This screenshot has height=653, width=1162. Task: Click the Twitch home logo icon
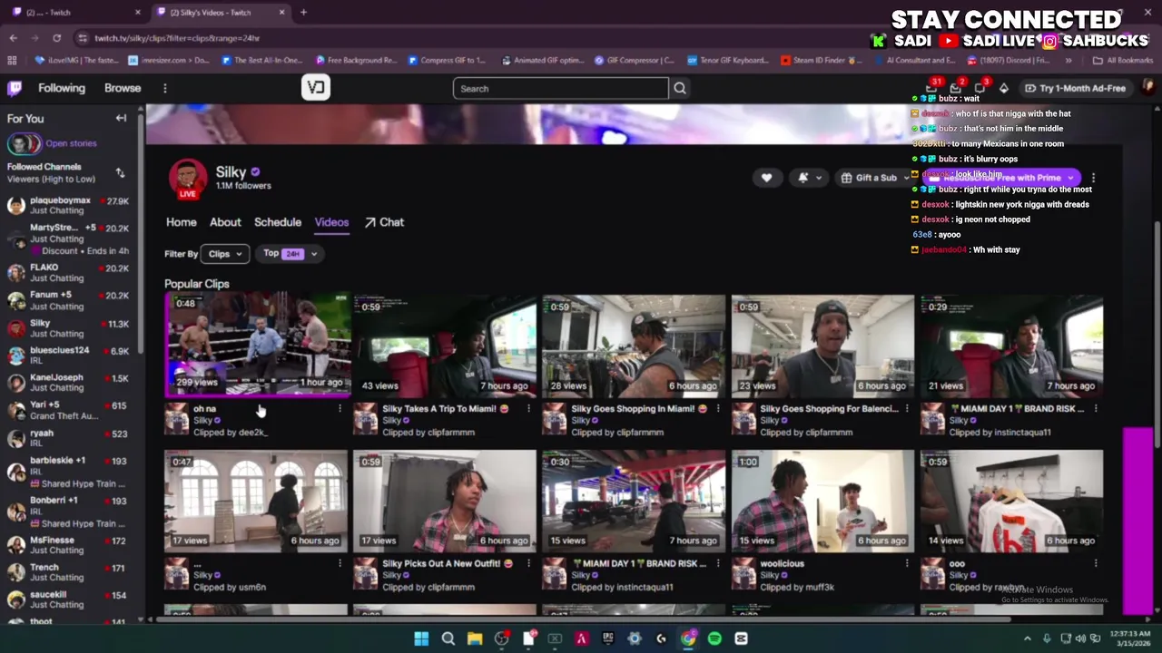click(x=15, y=88)
